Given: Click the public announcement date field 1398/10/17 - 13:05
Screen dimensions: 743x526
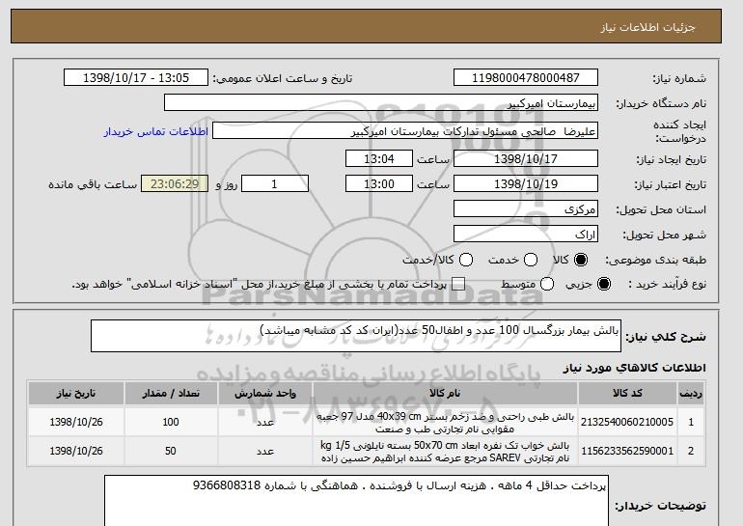Looking at the screenshot, I should click(x=136, y=78).
